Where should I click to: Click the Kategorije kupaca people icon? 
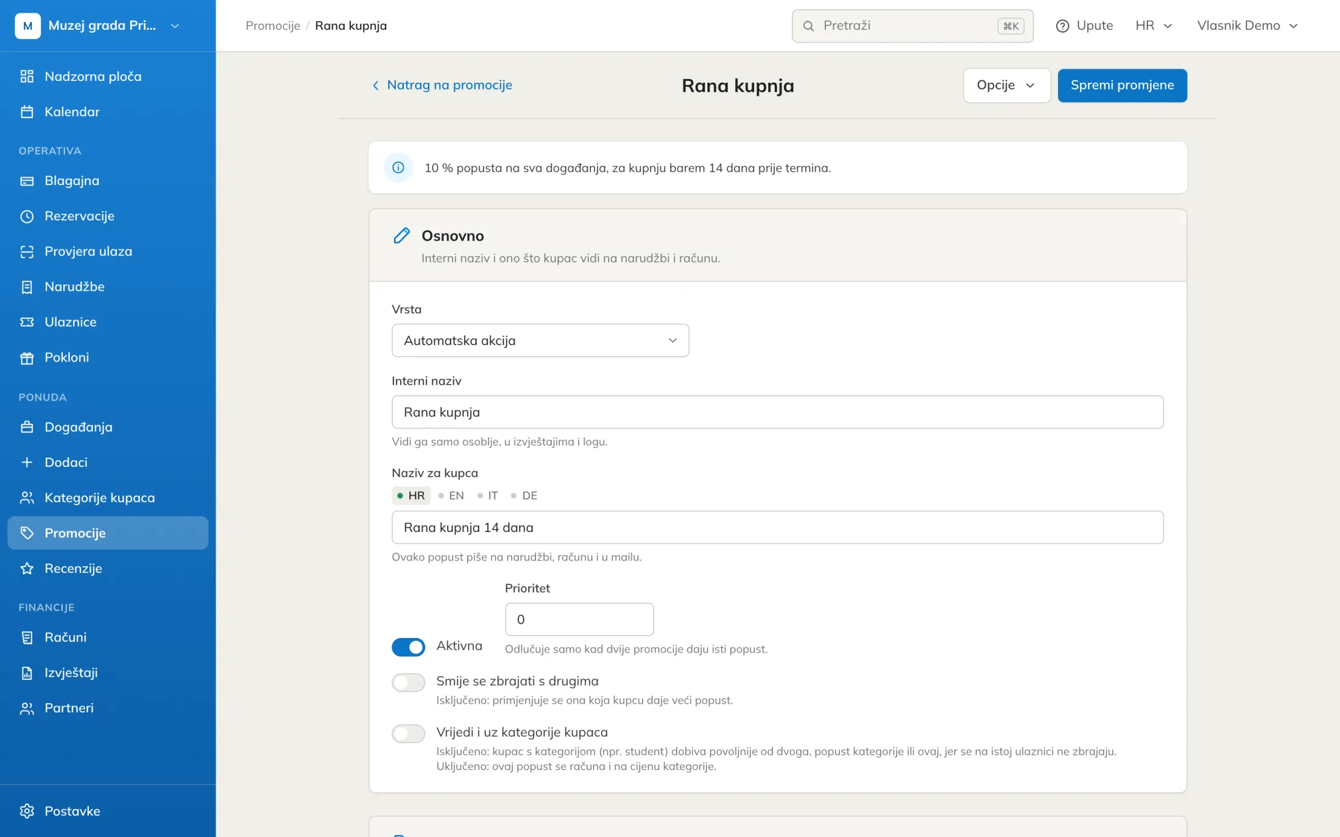click(x=27, y=498)
